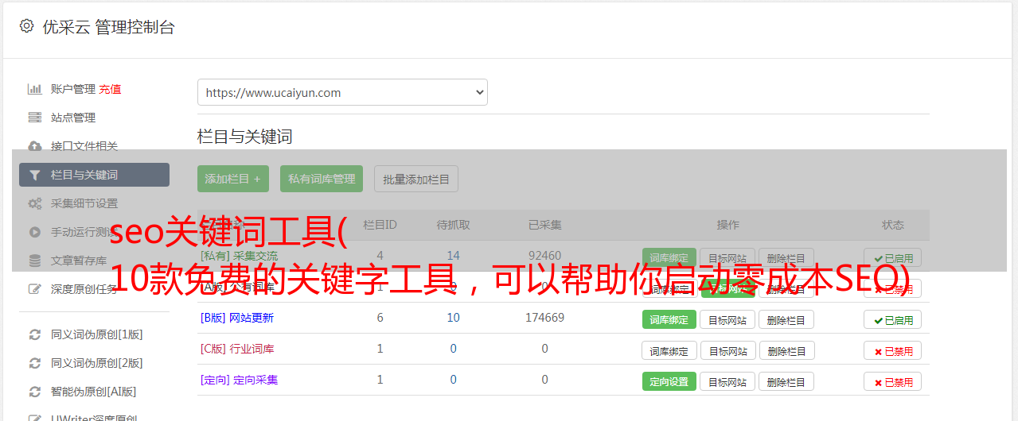Toggle 已禁用 status of 行业词库
1018x421 pixels.
coord(893,351)
